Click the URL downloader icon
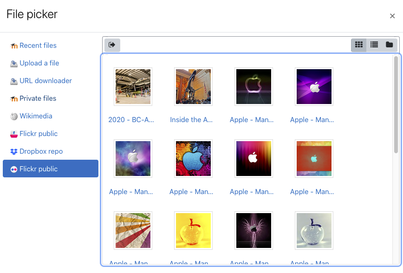Image resolution: width=403 pixels, height=273 pixels. pyautogui.click(x=14, y=81)
